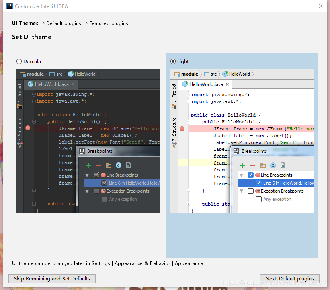Click folder group icon in Darcula preview
Image resolution: width=330 pixels, height=290 pixels.
[x=109, y=165]
